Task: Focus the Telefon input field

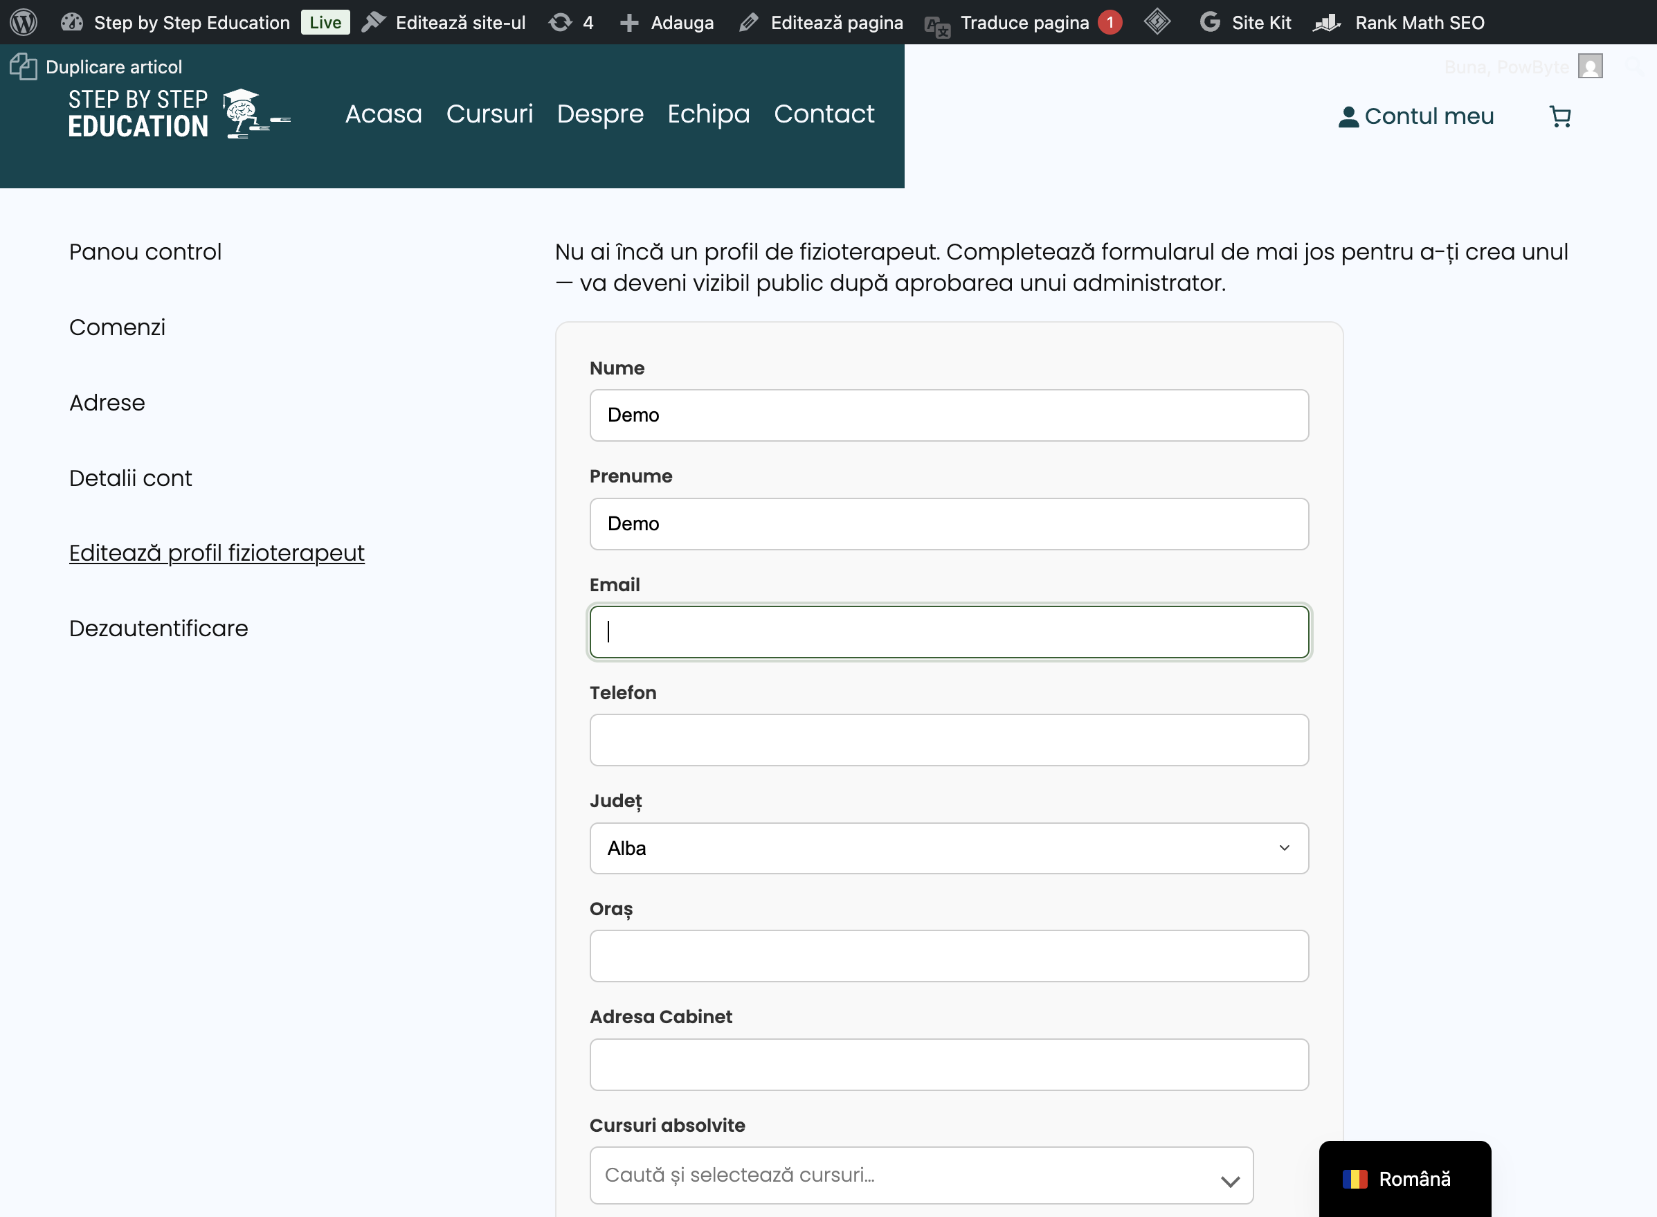Action: click(x=948, y=739)
